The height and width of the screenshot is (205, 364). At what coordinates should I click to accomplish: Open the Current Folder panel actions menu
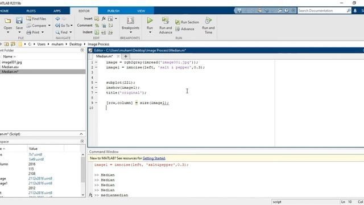[82, 50]
